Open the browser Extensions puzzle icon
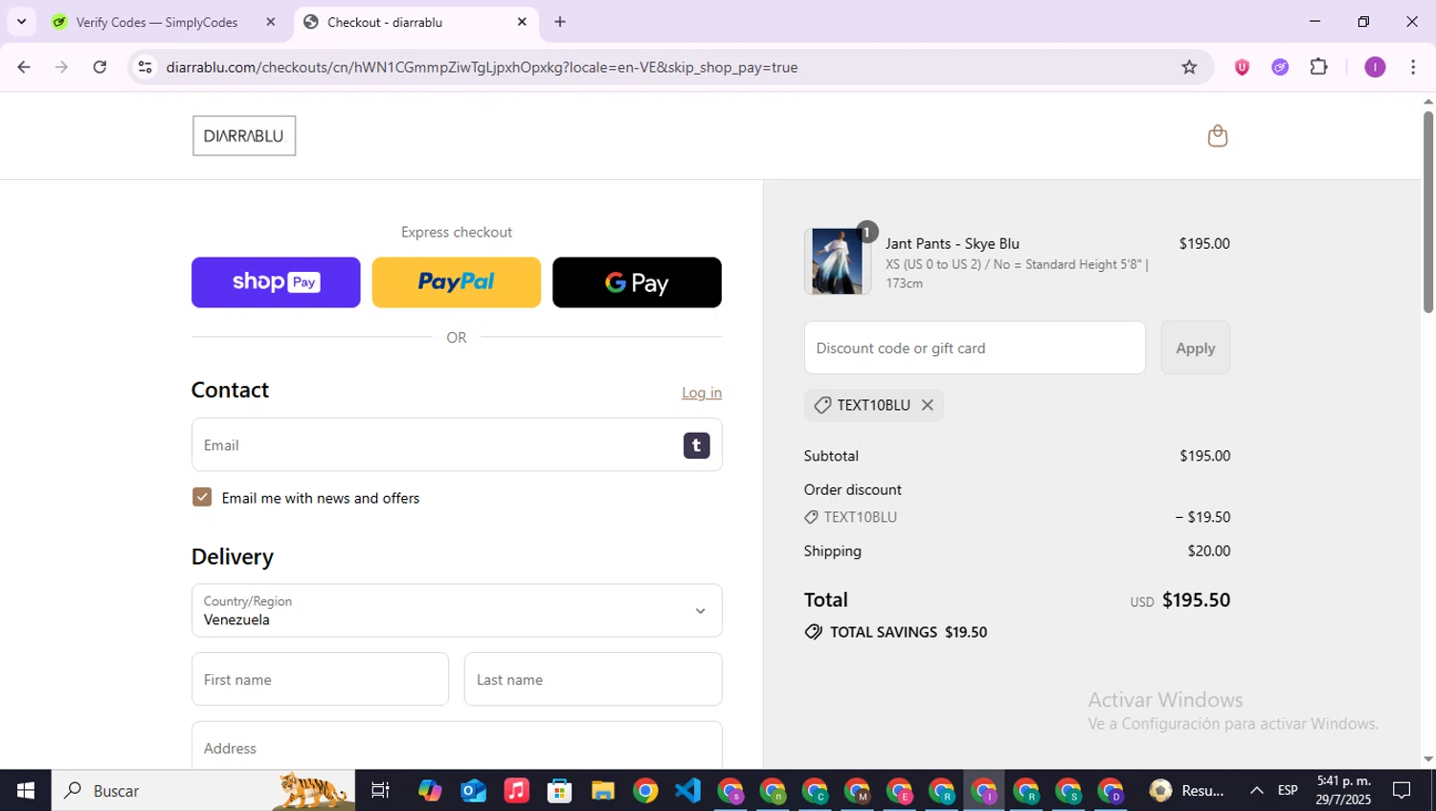 coord(1318,67)
